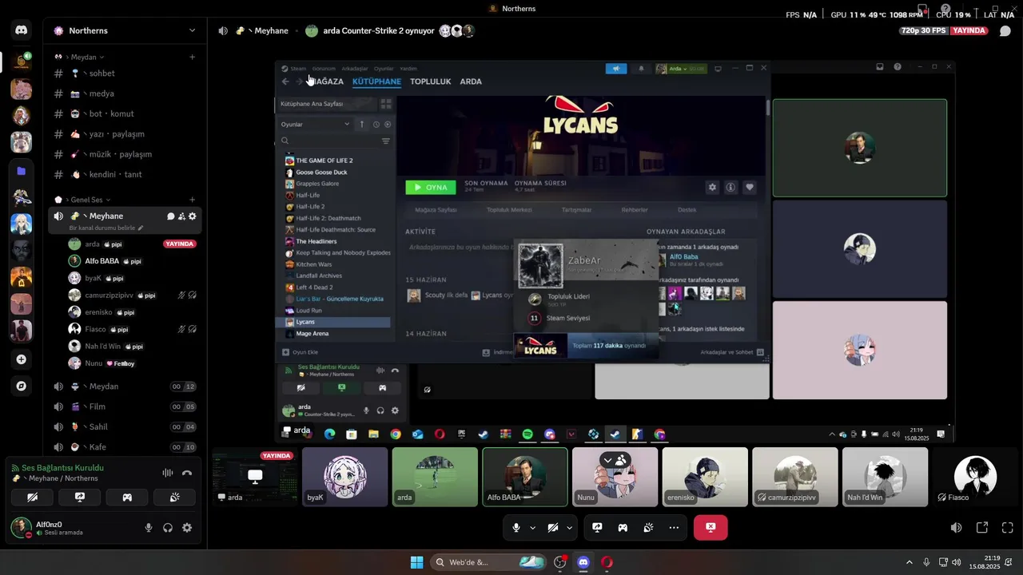Image resolution: width=1023 pixels, height=575 pixels.
Task: Open microphone device options chevron
Action: (532, 528)
